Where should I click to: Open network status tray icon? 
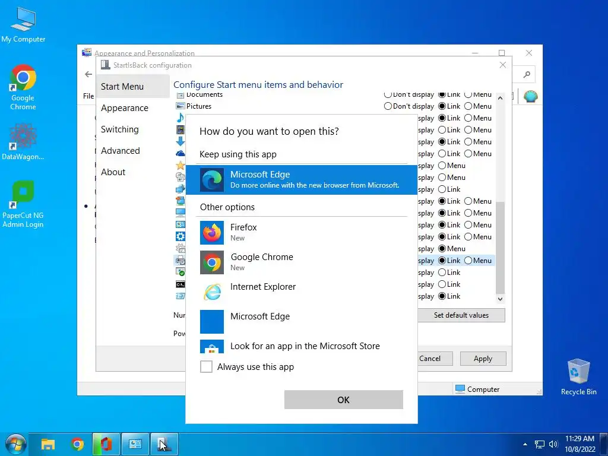pos(539,444)
